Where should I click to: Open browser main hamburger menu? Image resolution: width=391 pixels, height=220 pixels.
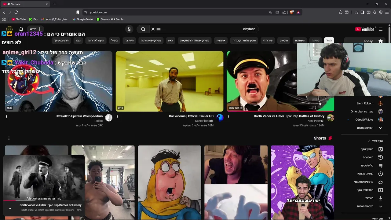click(x=387, y=12)
